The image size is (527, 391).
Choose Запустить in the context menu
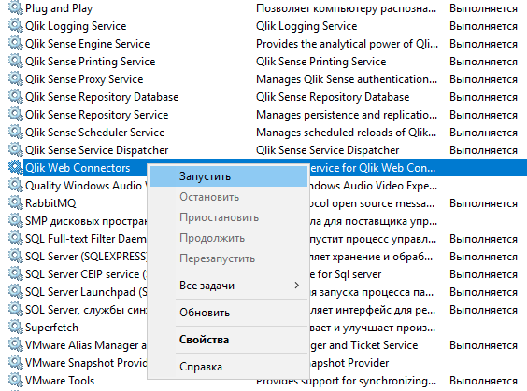point(228,176)
